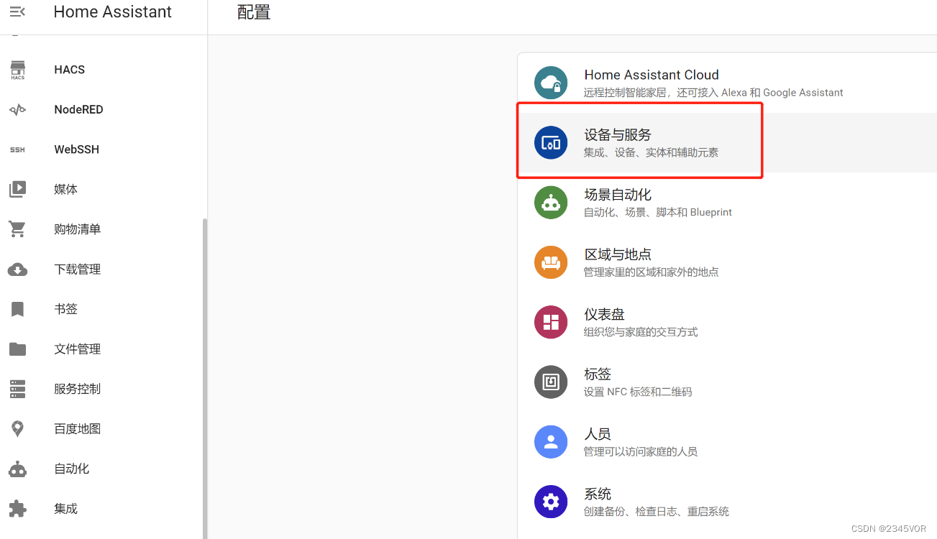
Task: Open 标签 configuration entry
Action: click(x=727, y=381)
